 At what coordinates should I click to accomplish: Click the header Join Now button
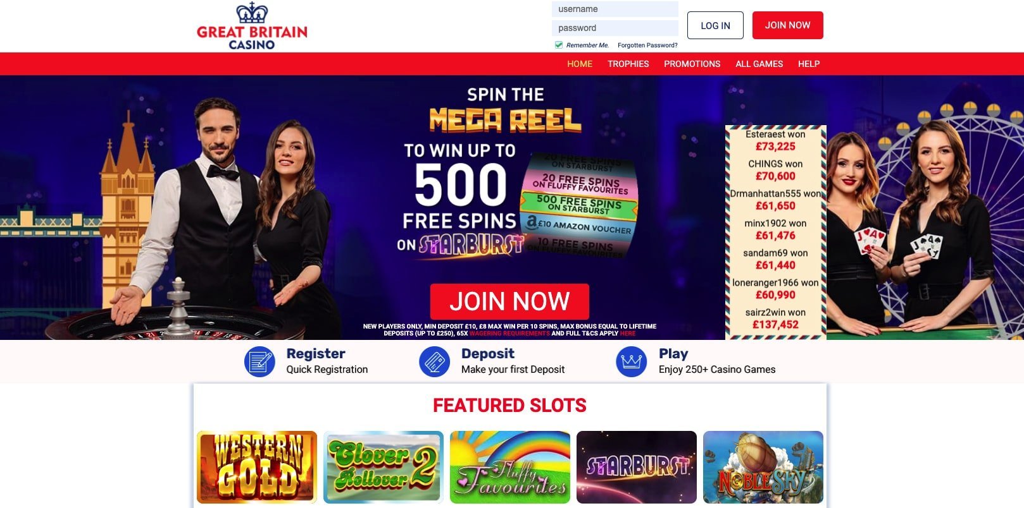pos(787,25)
